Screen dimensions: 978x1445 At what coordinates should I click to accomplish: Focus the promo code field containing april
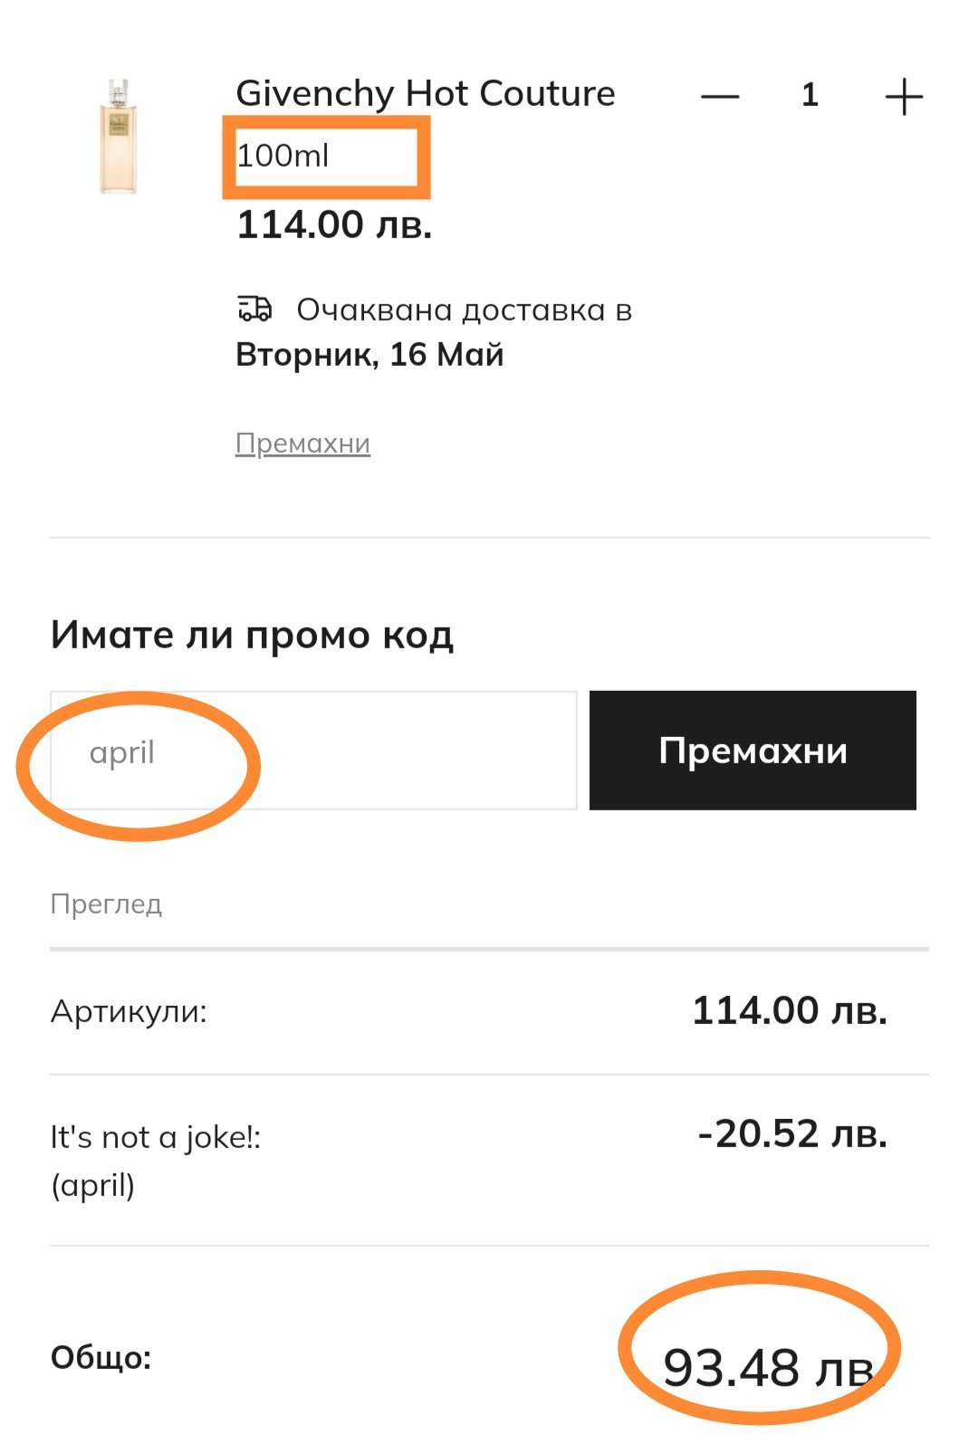pos(312,751)
